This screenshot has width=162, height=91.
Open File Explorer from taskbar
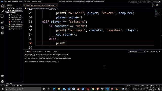tap(59, 89)
